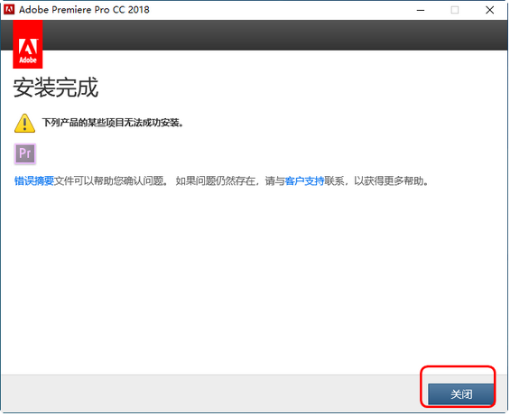Click the yellow warning triangle icon

[24, 124]
